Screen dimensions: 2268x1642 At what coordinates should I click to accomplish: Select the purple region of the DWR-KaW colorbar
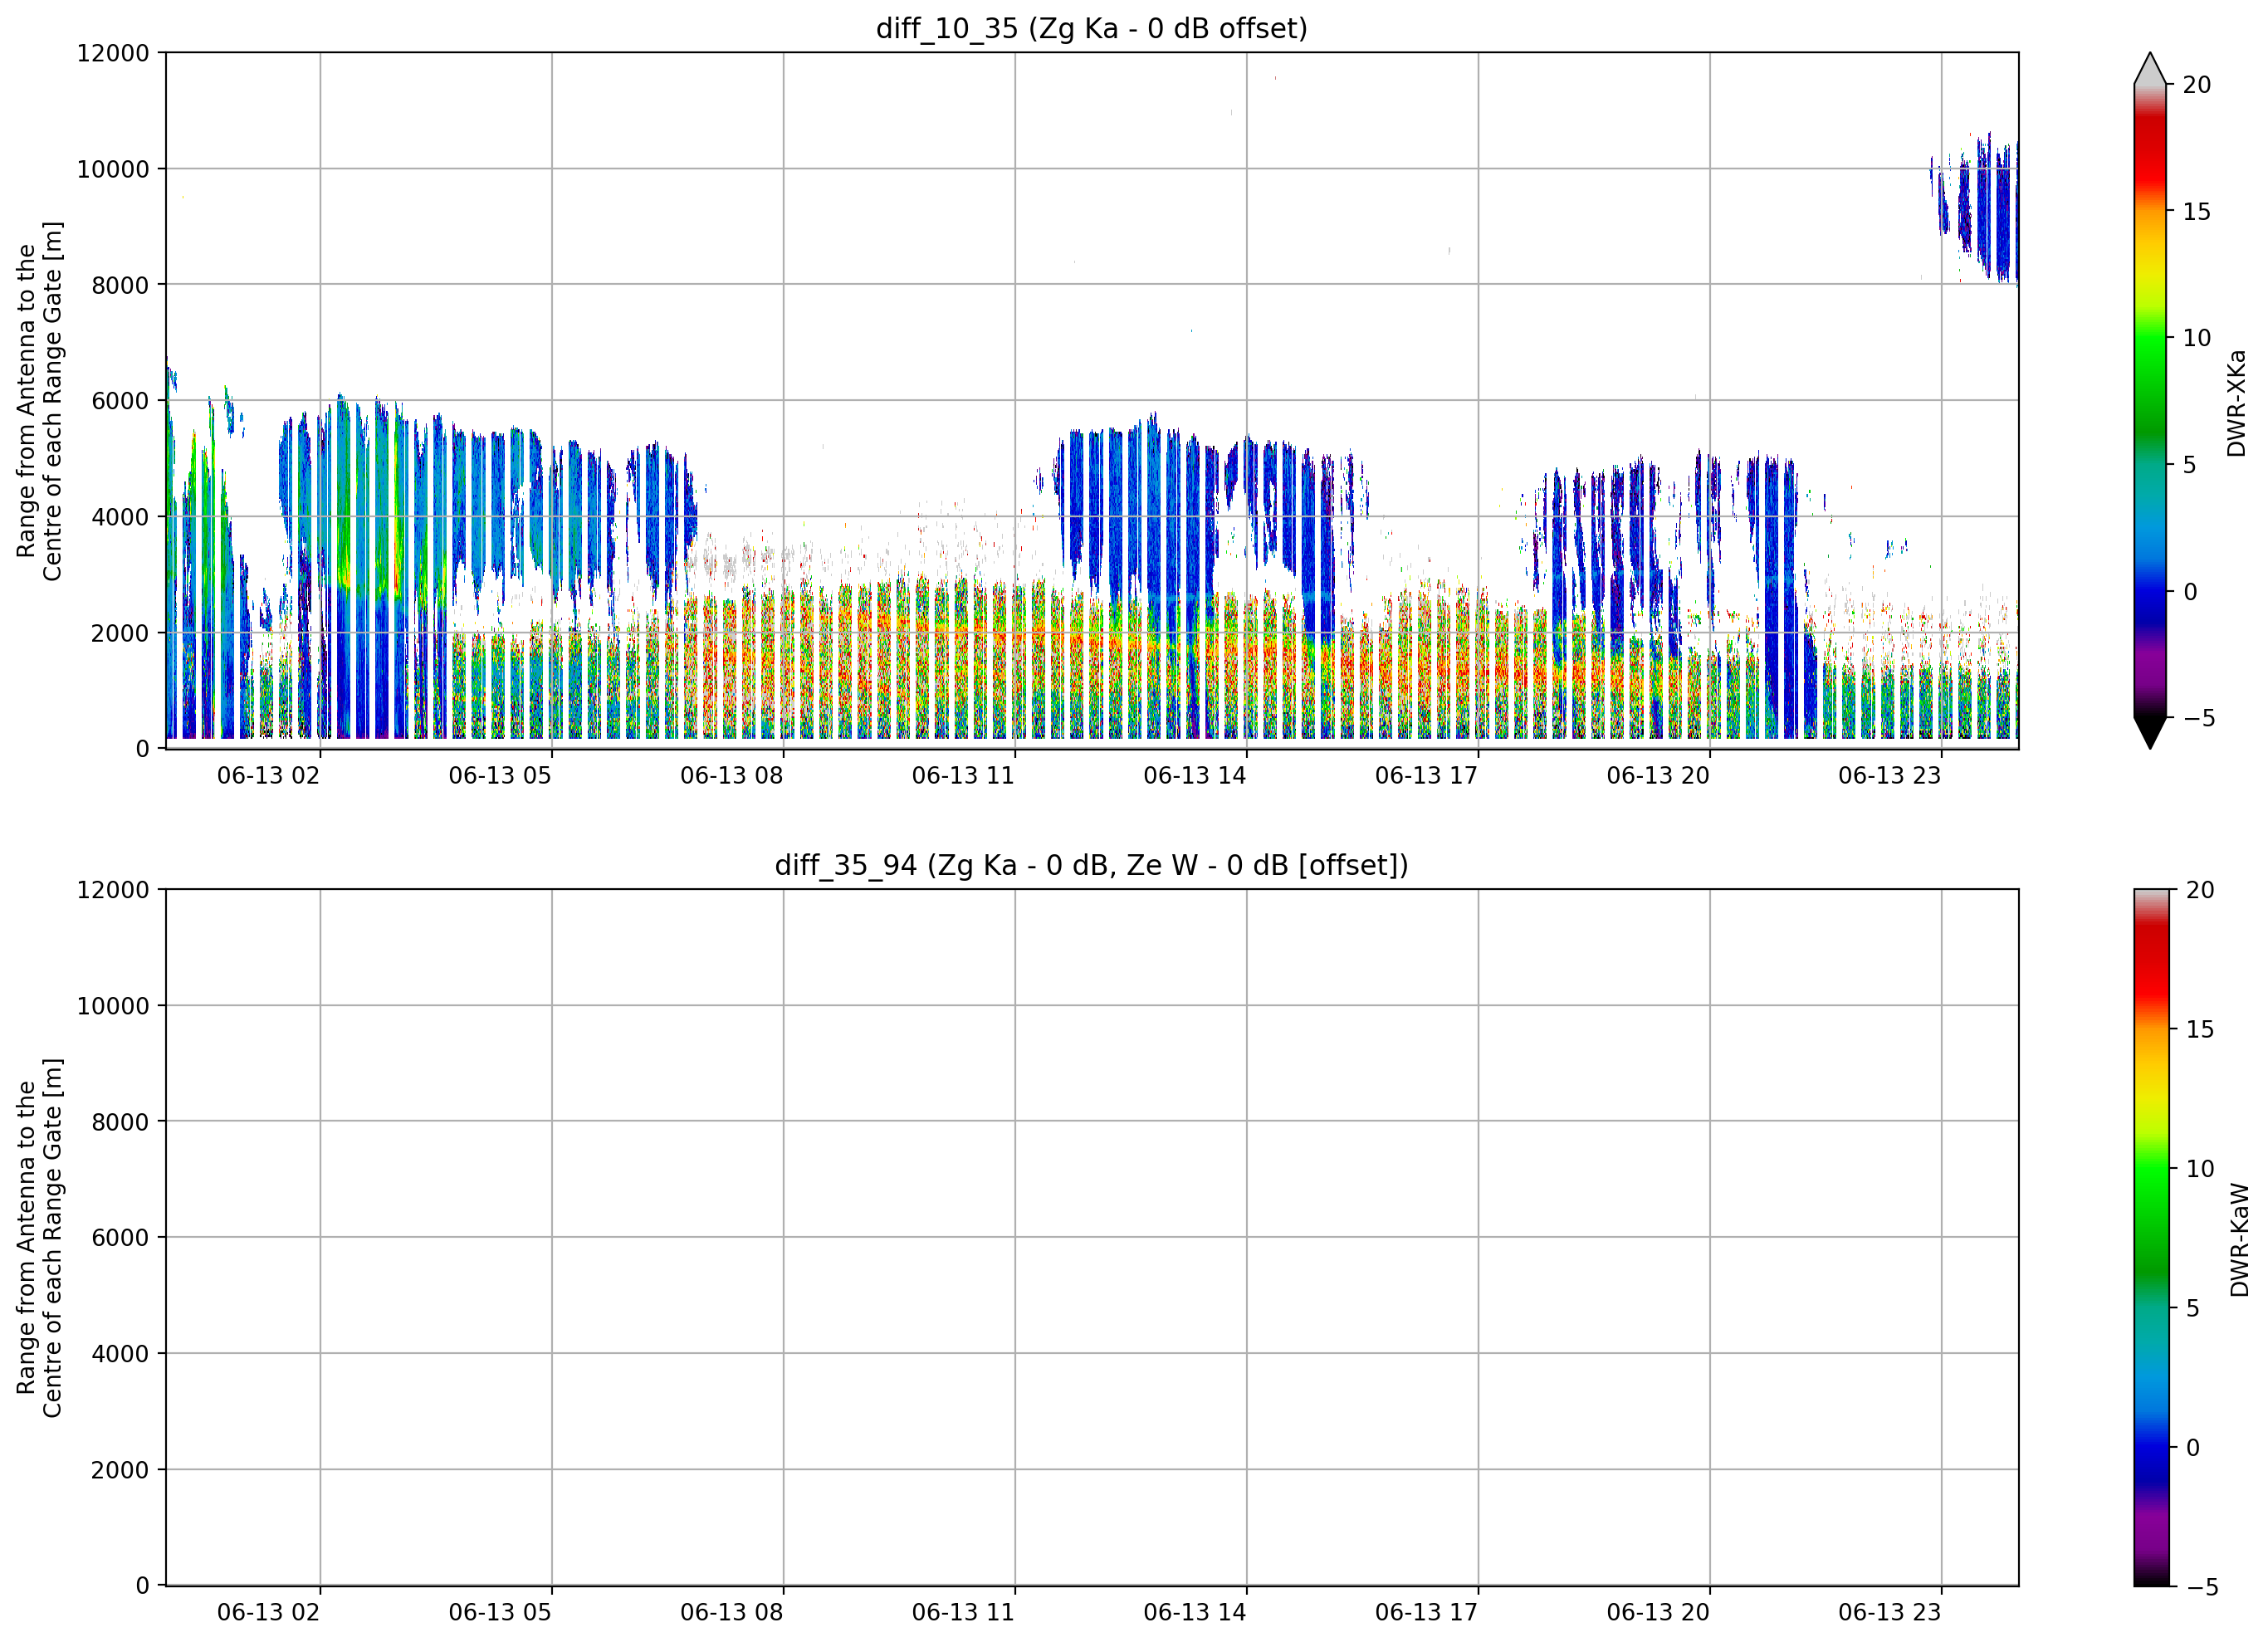[x=2152, y=1532]
